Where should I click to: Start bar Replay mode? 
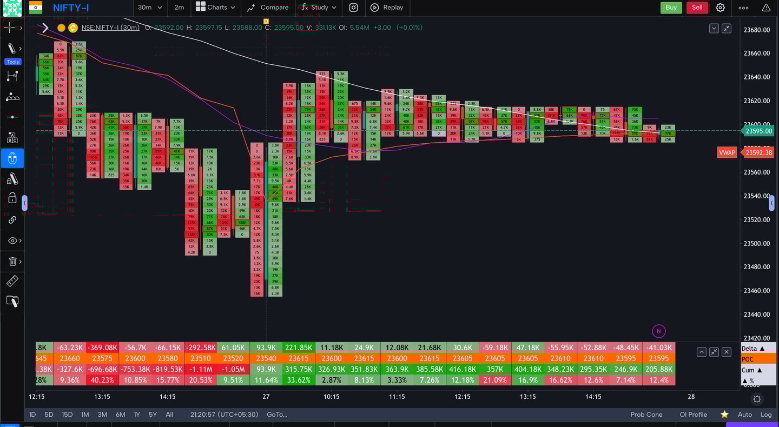click(x=387, y=8)
